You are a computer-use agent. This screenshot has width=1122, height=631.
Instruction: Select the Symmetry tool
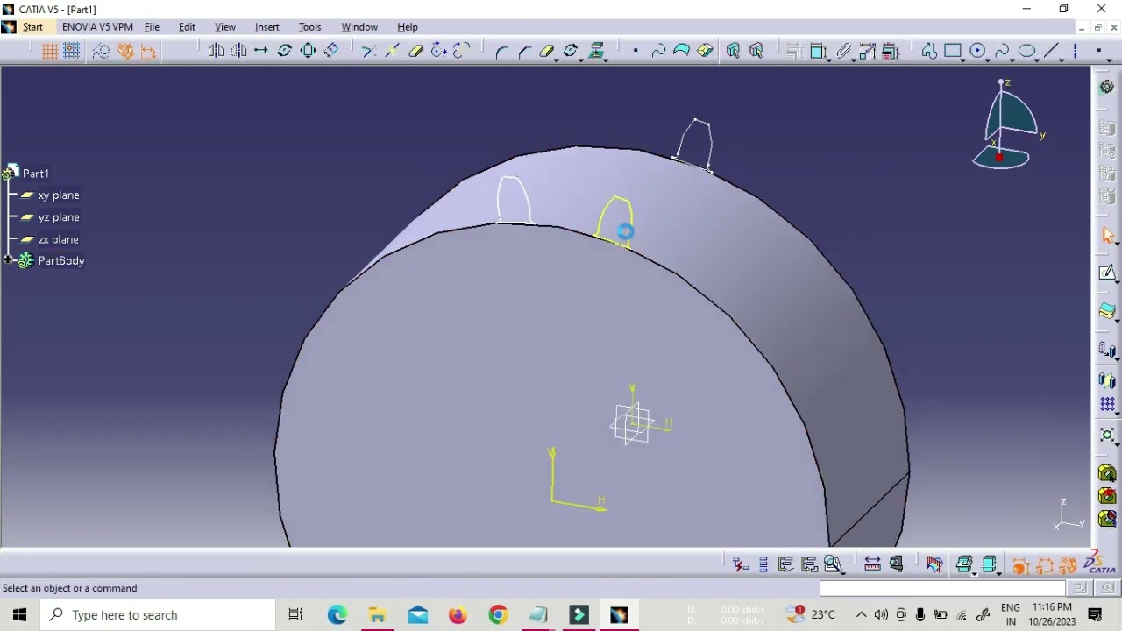point(238,51)
